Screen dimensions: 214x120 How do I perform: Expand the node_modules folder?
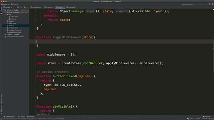[x=5, y=12]
